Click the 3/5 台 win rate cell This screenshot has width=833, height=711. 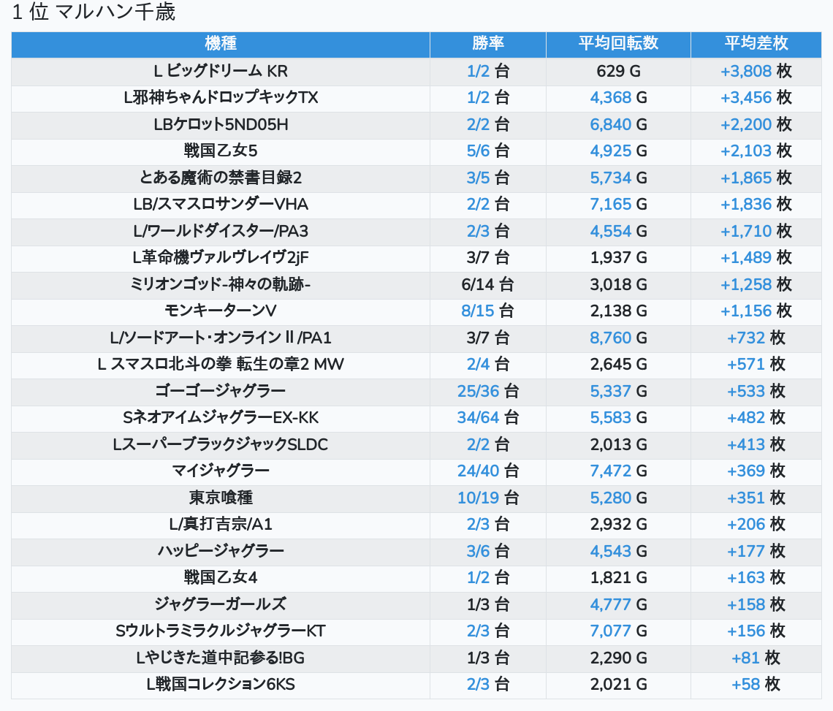[x=487, y=178]
